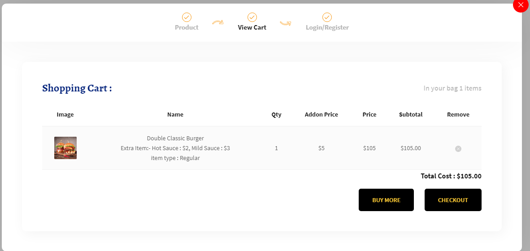This screenshot has width=530, height=251.
Task: Click the arrow between Product and View Cart
Action: click(x=218, y=22)
